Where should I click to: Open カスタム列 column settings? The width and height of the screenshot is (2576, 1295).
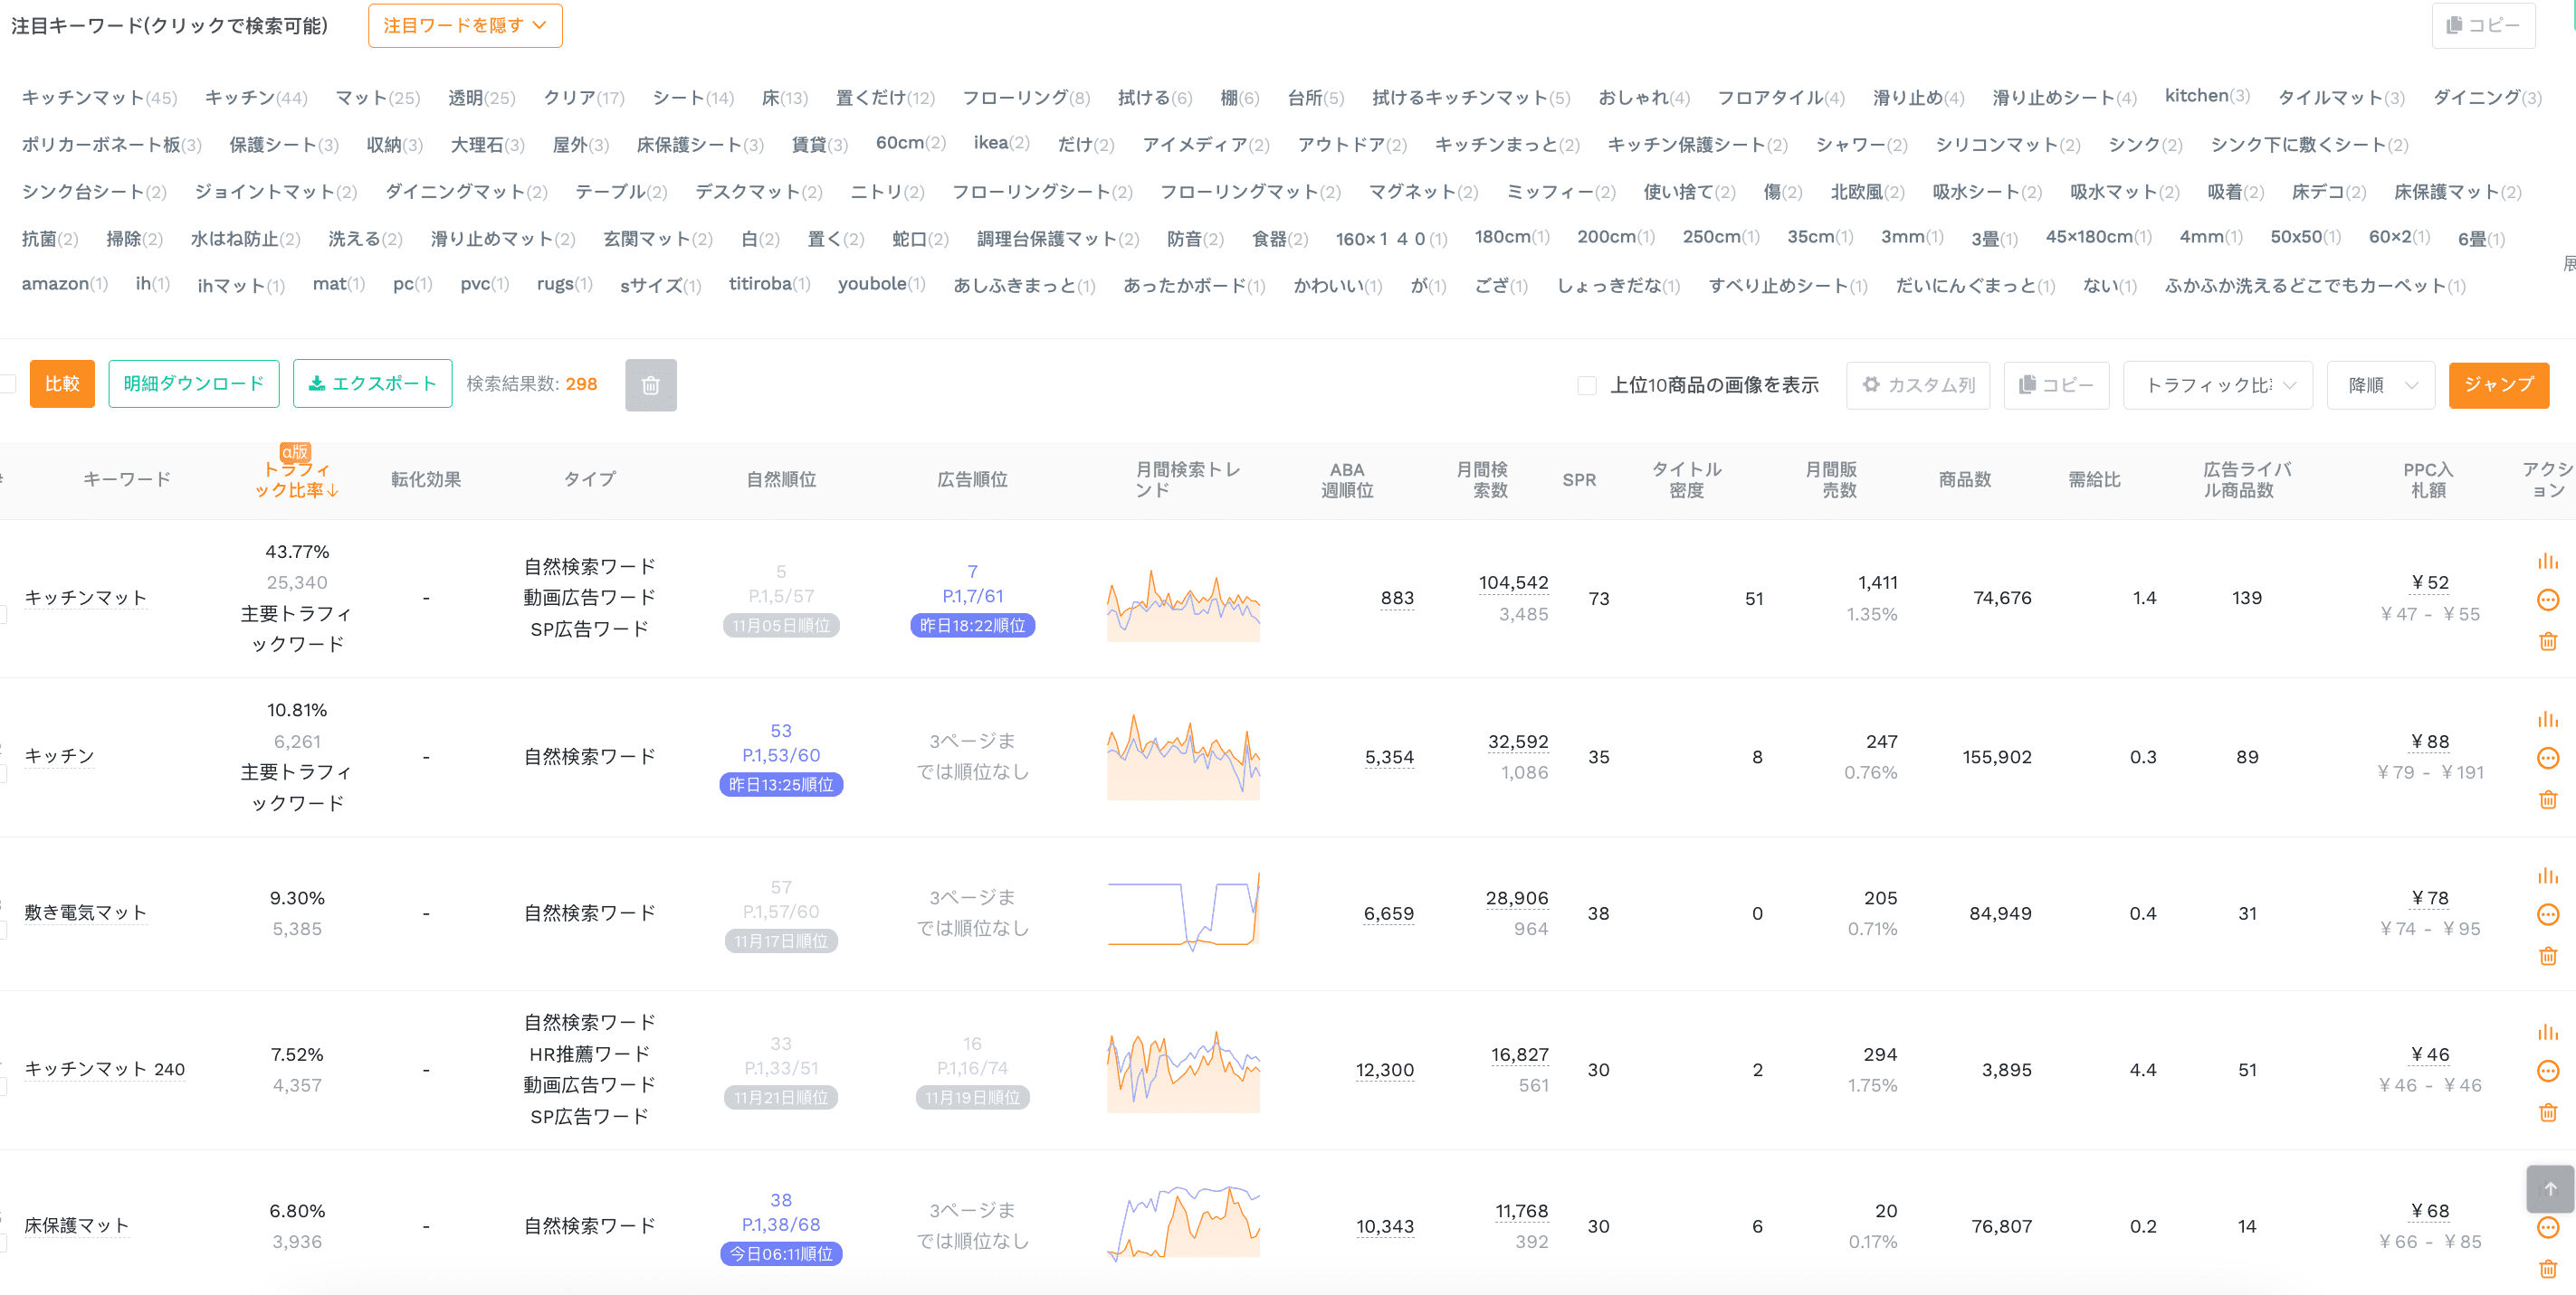pos(1918,386)
